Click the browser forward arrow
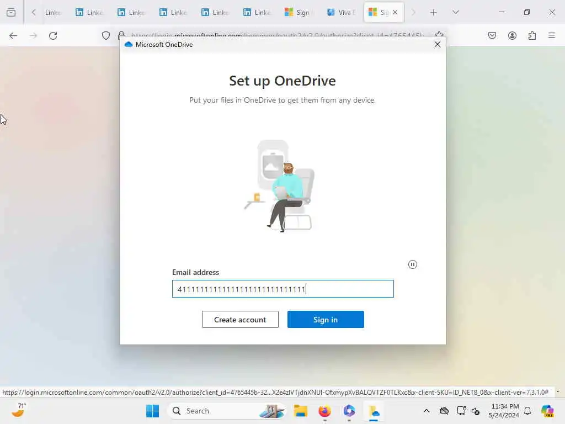This screenshot has height=424, width=565. pyautogui.click(x=33, y=36)
